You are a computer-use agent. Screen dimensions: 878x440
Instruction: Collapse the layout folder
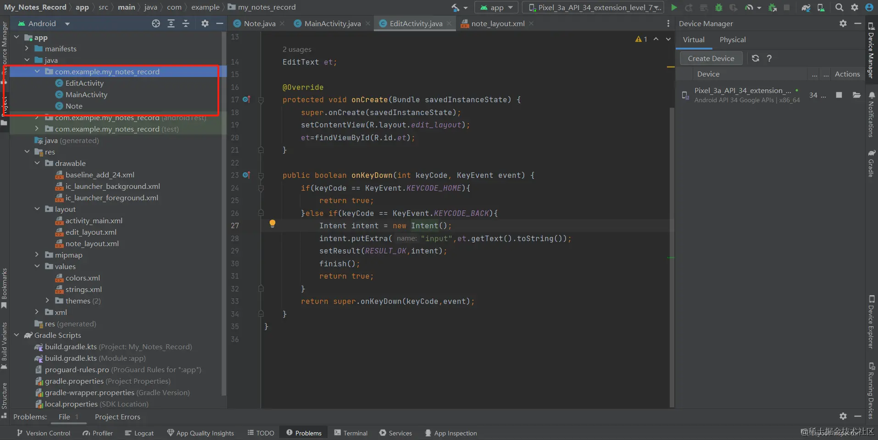click(x=37, y=209)
